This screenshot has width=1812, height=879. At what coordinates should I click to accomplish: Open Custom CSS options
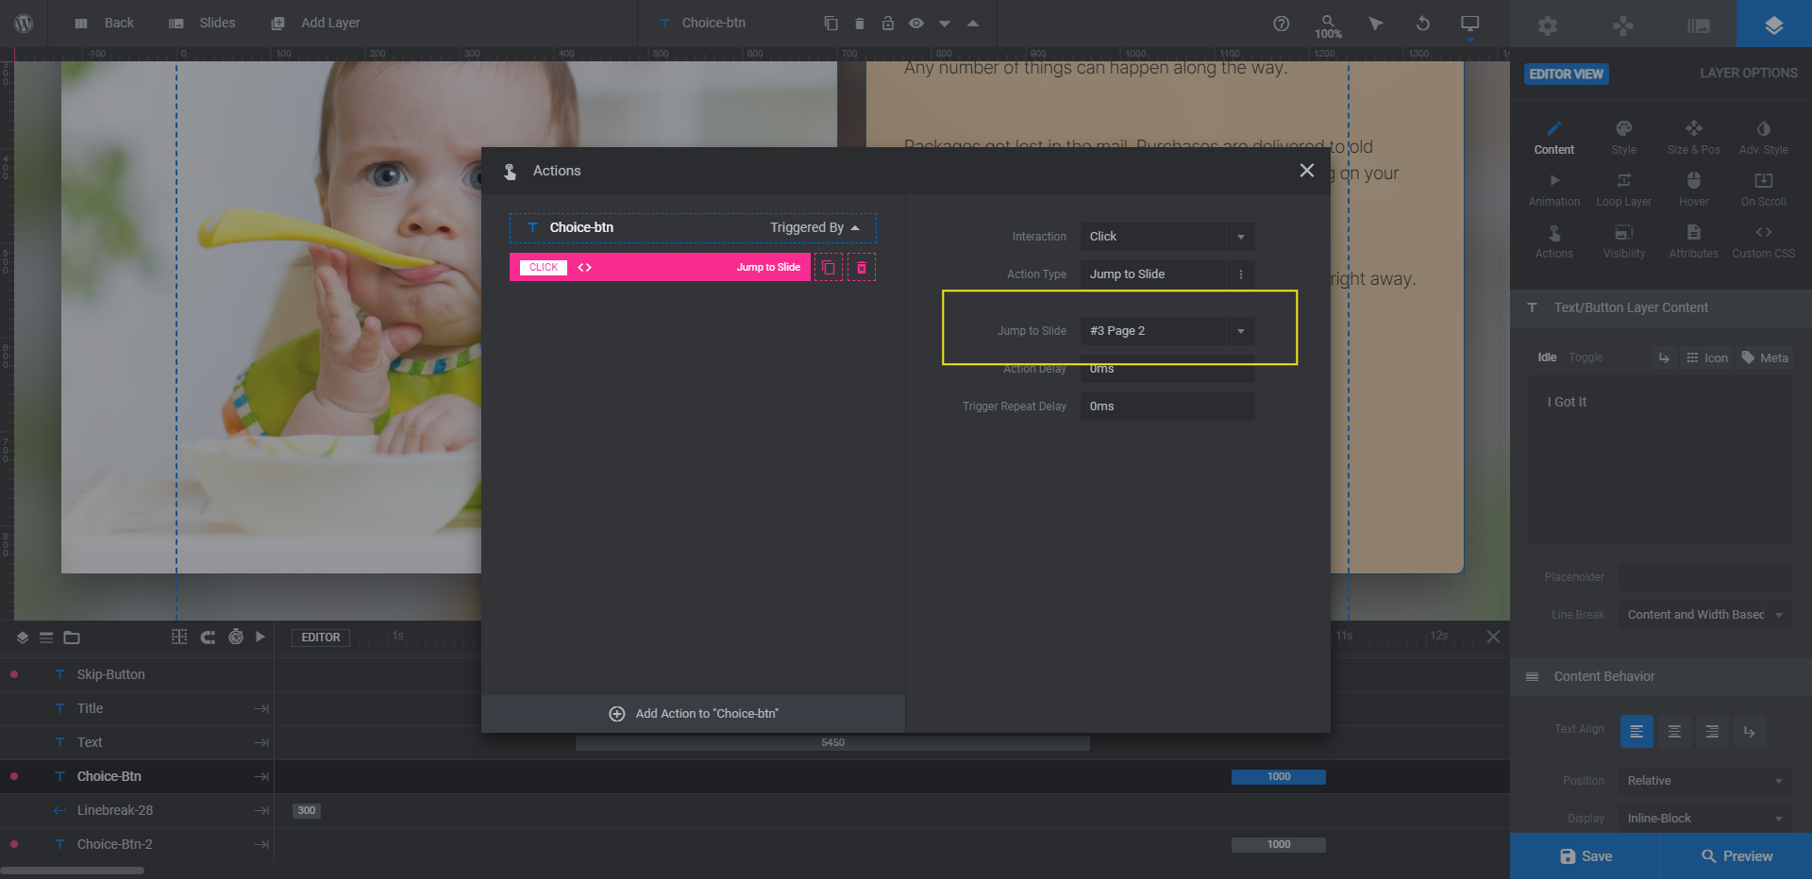(1764, 241)
